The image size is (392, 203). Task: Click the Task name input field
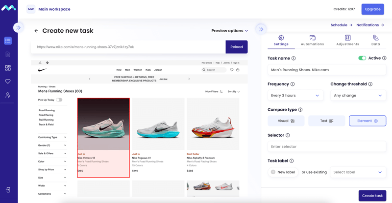tap(327, 70)
